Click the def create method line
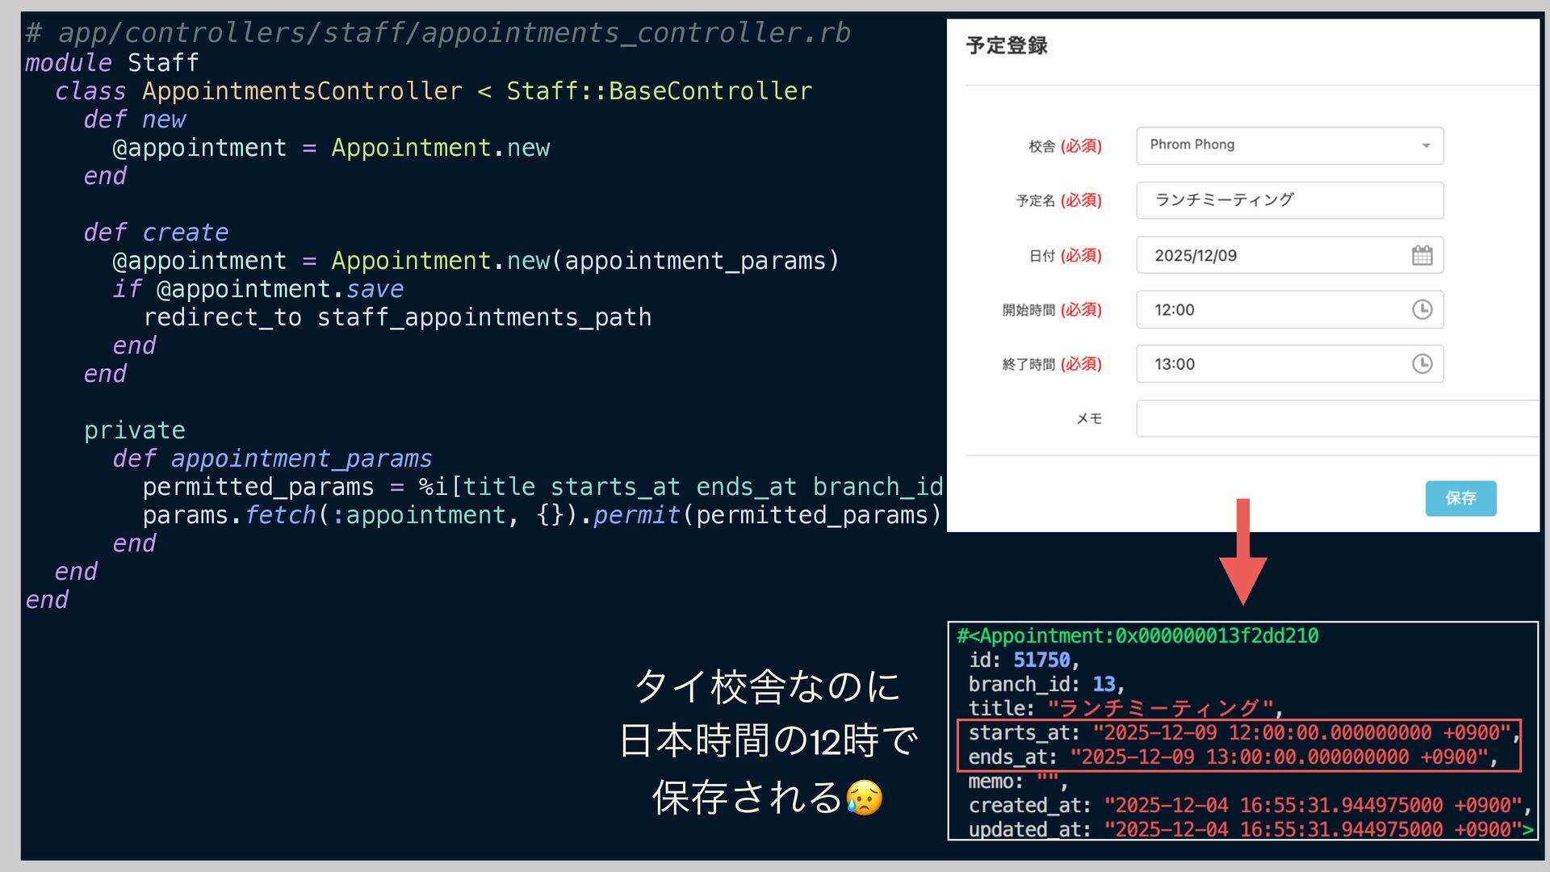Image resolution: width=1550 pixels, height=872 pixels. 157,233
